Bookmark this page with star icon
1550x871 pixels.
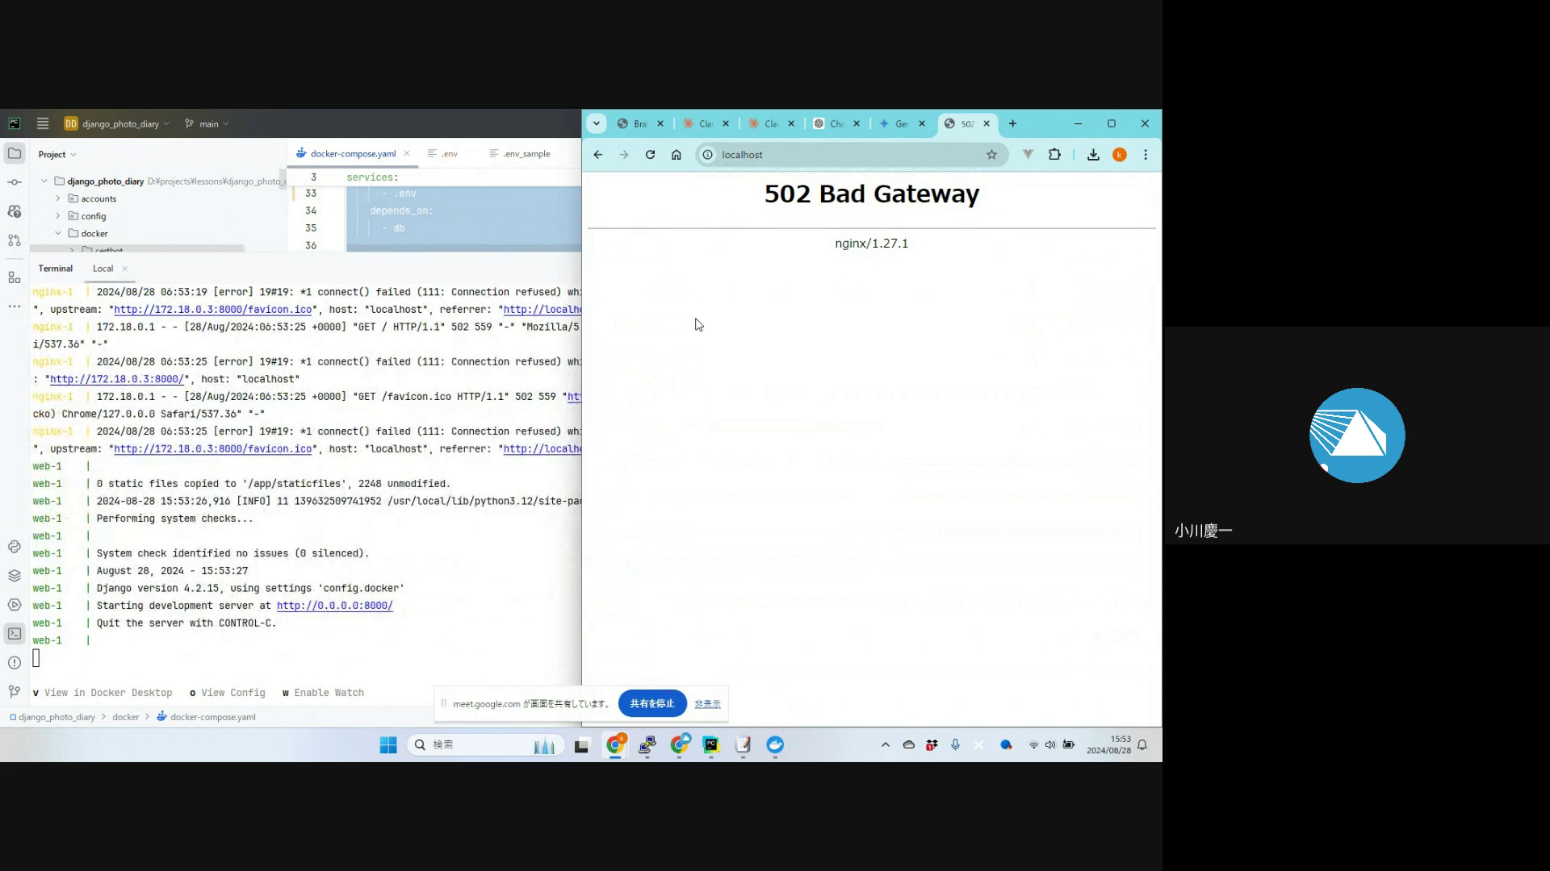[991, 155]
